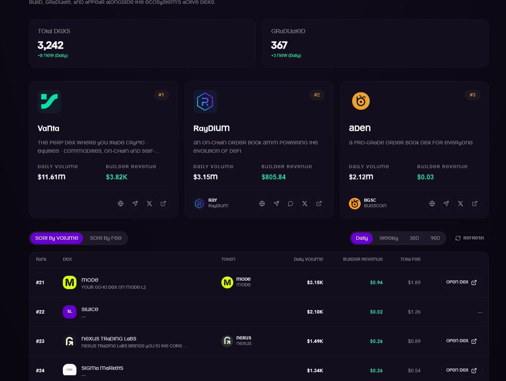Click Vanta's $11.61M daily volume
Screen dimensions: 506x381
51,177
